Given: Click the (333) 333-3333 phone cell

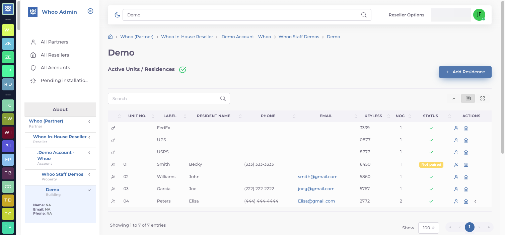Looking at the screenshot, I should pyautogui.click(x=259, y=164).
